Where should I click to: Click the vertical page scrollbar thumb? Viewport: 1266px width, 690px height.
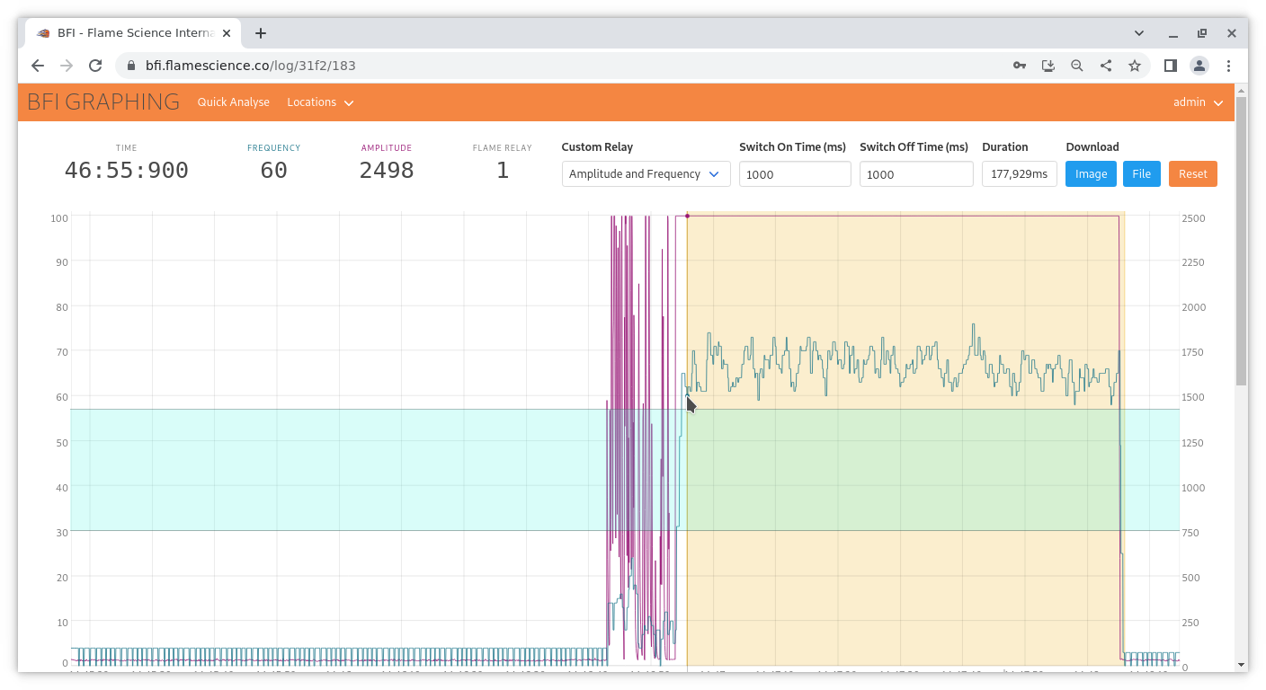(x=1241, y=241)
